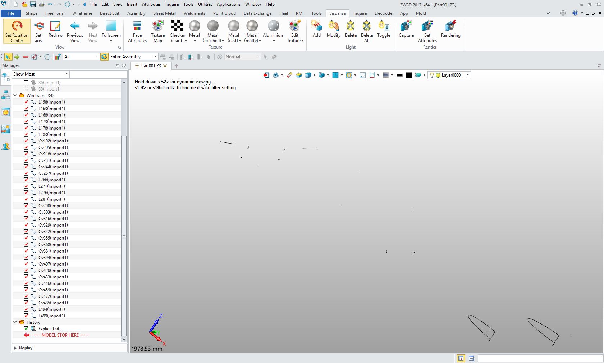Collapse the Wireframe(34) tree node
The width and height of the screenshot is (604, 363).
tap(15, 96)
